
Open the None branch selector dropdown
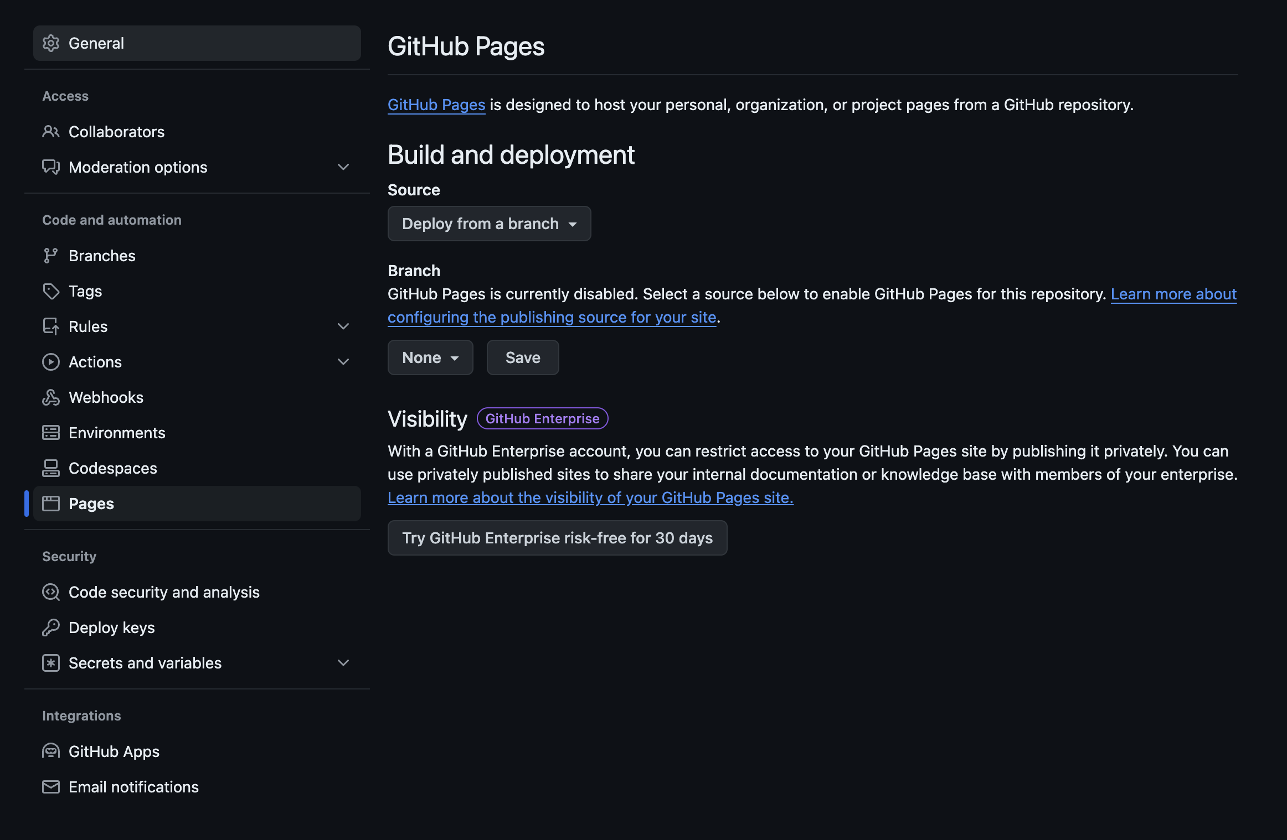(430, 357)
